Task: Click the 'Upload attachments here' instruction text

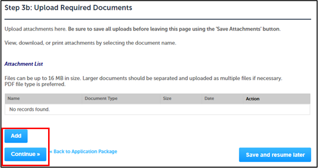Action: tap(35, 29)
